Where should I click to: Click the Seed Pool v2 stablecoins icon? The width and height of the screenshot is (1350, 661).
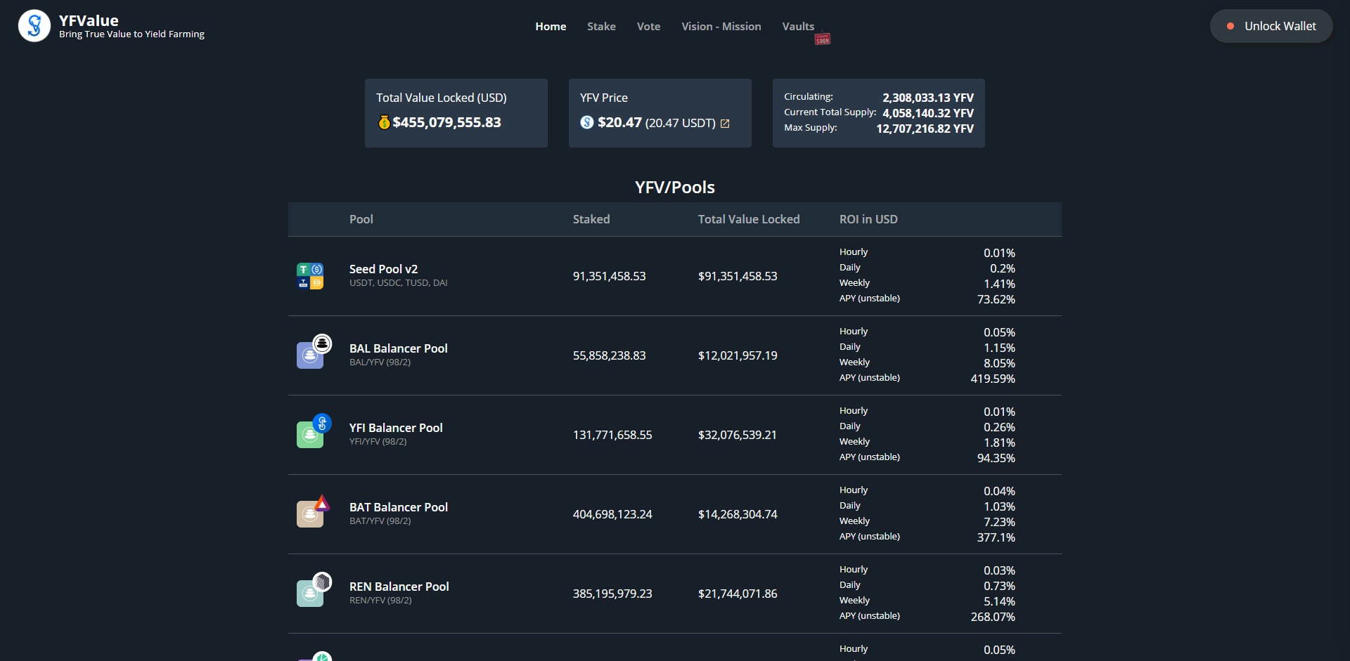(310, 276)
